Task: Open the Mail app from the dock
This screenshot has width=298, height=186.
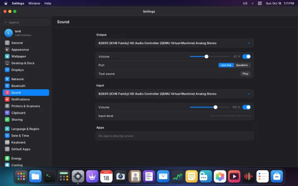Action: (163, 176)
